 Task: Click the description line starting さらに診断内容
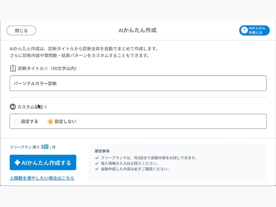[x=80, y=55]
